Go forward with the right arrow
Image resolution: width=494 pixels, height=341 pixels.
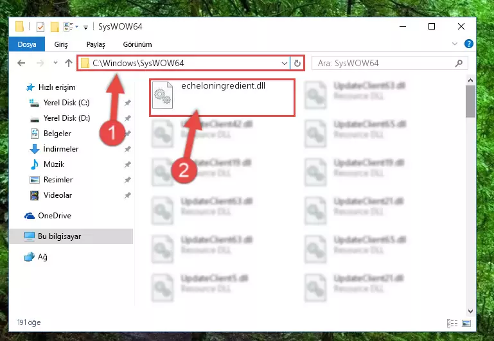click(40, 63)
